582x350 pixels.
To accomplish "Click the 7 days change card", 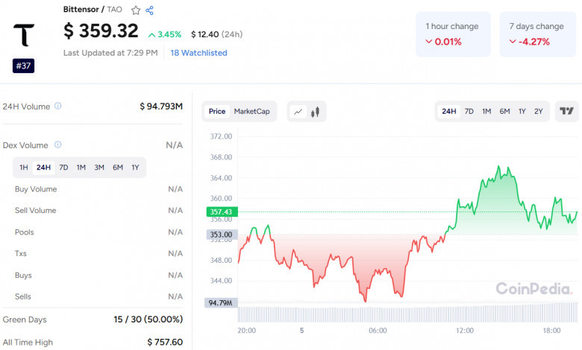I will coord(537,34).
